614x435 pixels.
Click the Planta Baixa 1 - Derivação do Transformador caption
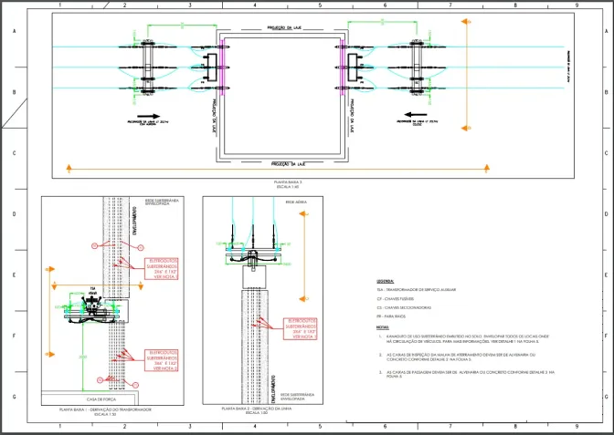tap(105, 410)
